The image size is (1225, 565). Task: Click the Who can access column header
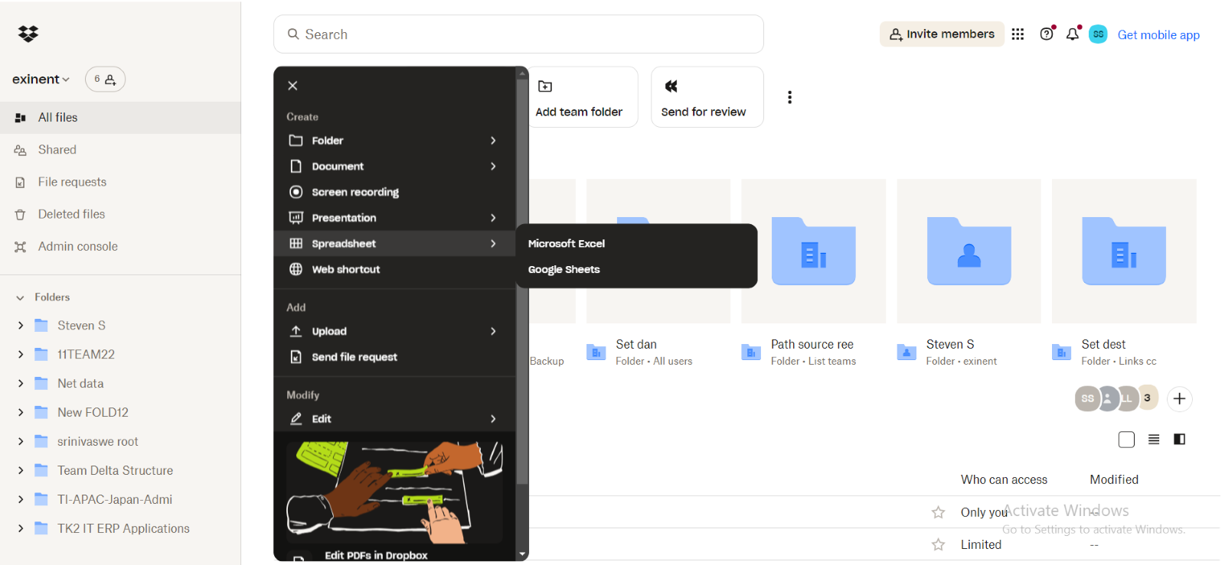[1004, 479]
